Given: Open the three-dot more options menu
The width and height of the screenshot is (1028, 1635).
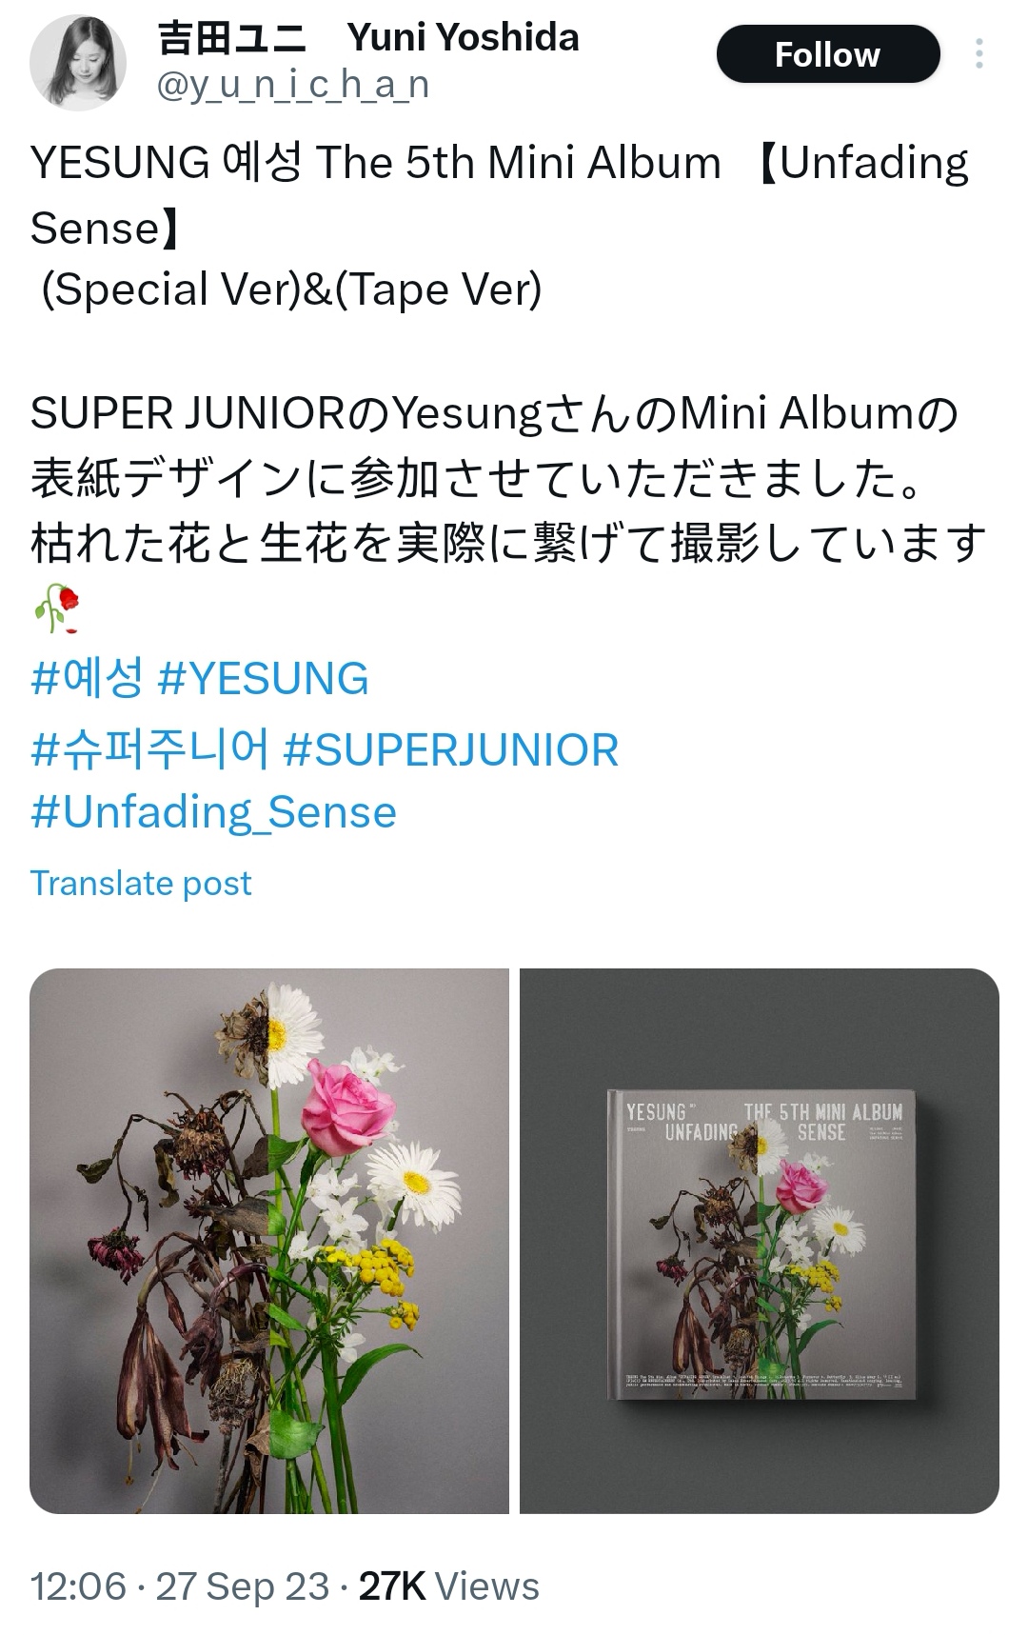Looking at the screenshot, I should pyautogui.click(x=979, y=54).
